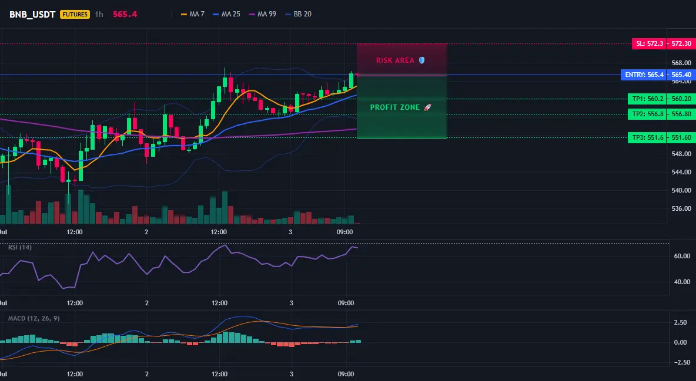Click the yellow FUTURES badge

pyautogui.click(x=75, y=14)
